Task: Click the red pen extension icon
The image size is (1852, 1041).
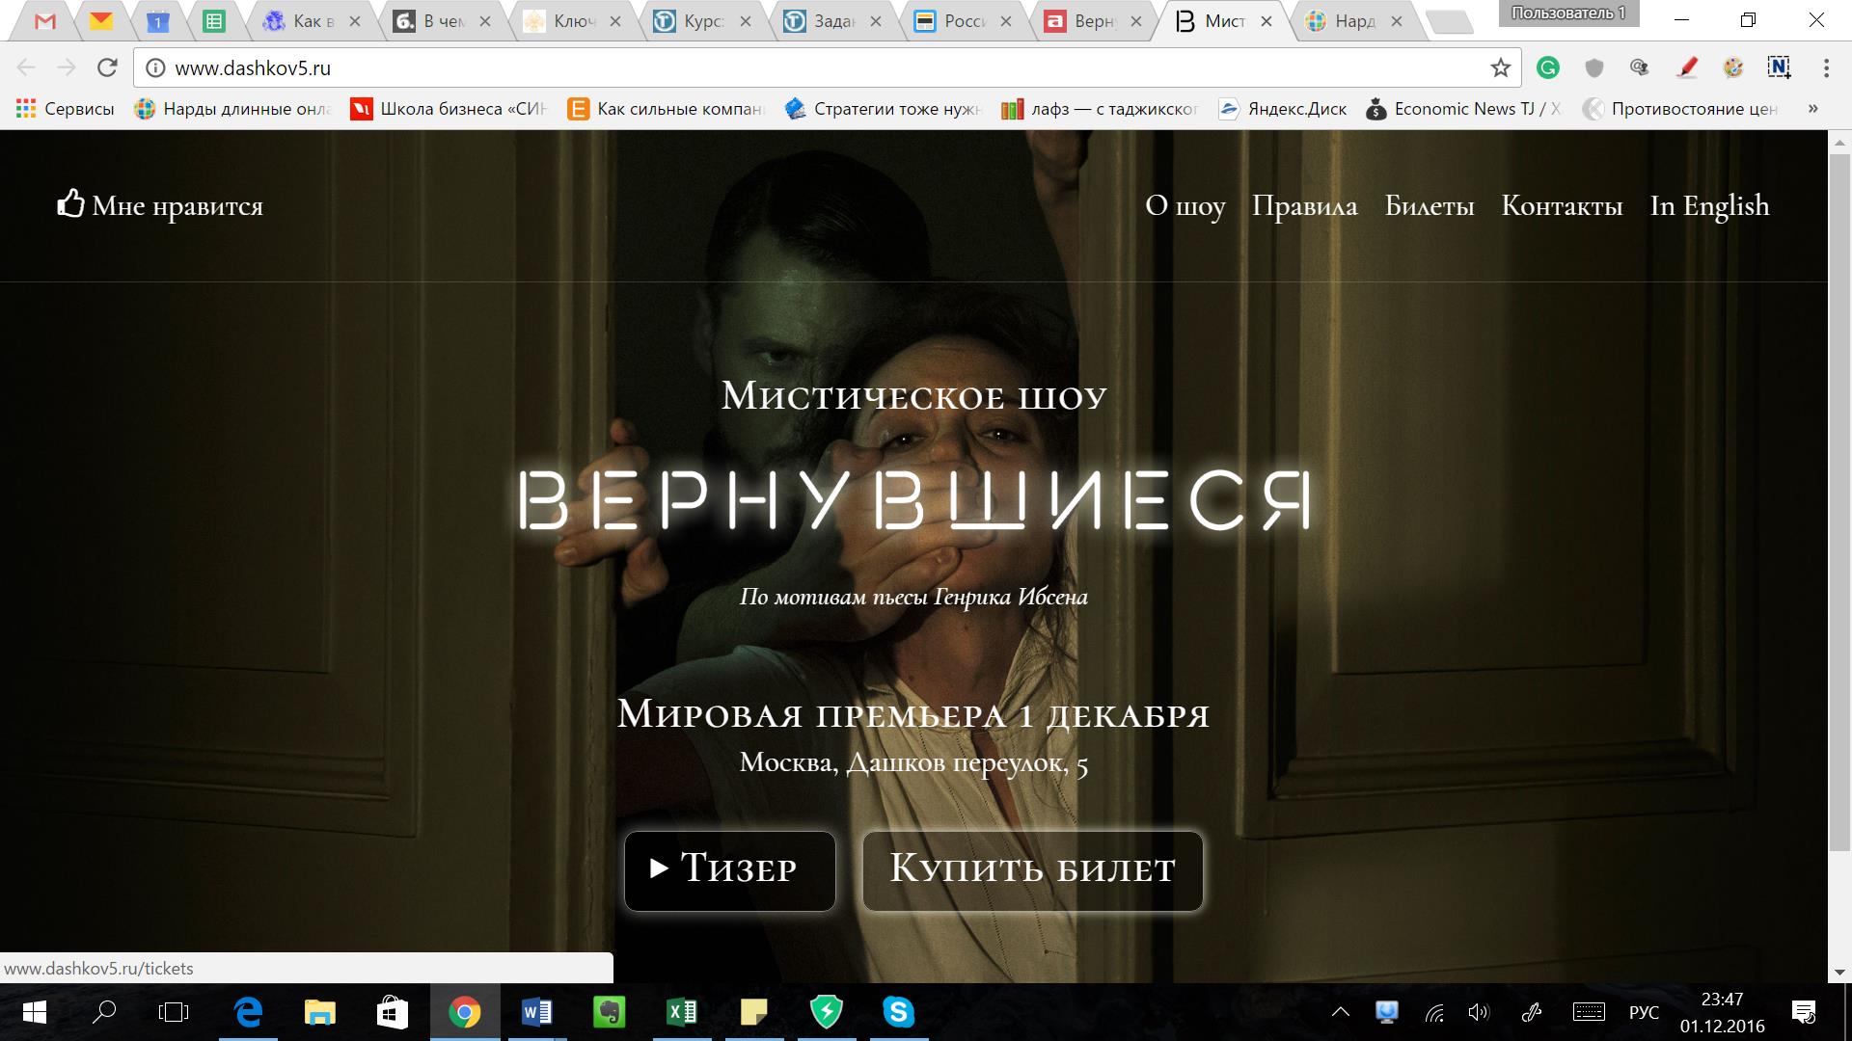Action: pyautogui.click(x=1687, y=67)
